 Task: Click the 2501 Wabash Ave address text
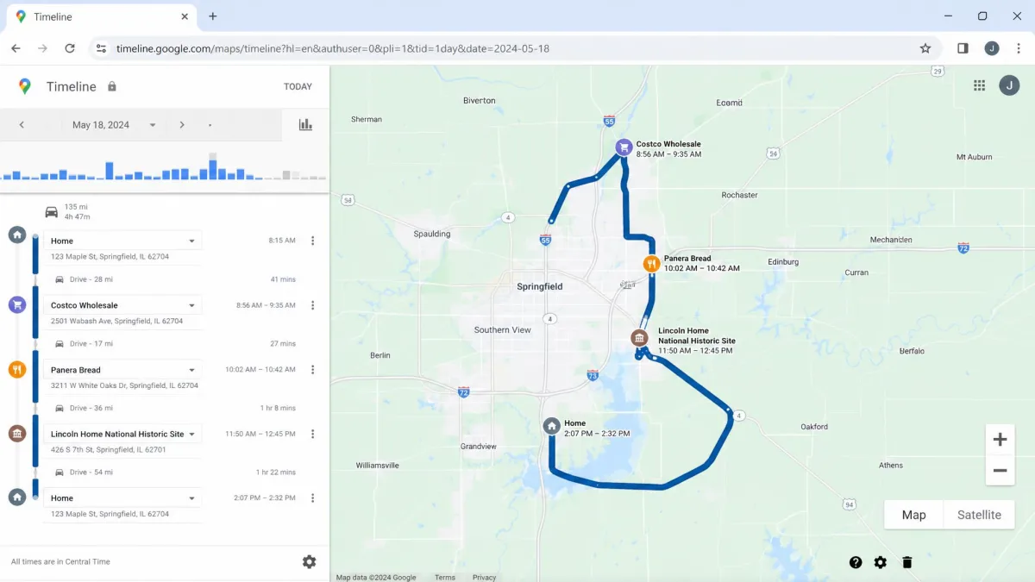tap(116, 321)
